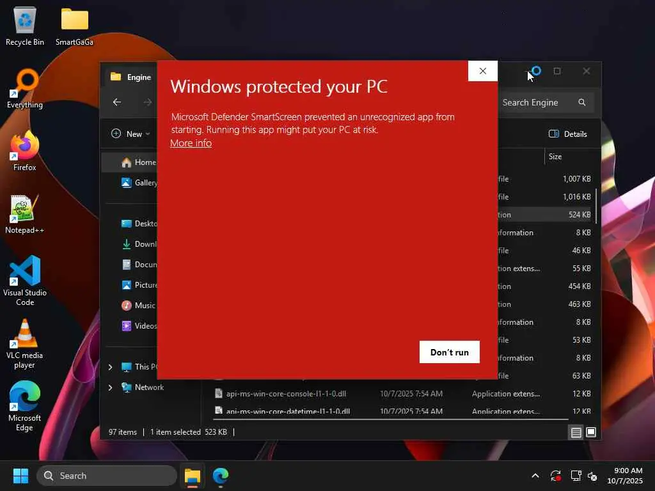This screenshot has width=655, height=491.
Task: Launch Firefox from the desktop
Action: coord(25,151)
